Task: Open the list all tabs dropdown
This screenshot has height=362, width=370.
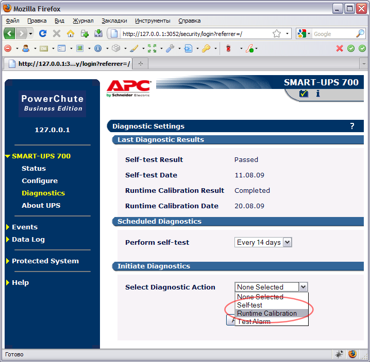Action: coord(364,64)
